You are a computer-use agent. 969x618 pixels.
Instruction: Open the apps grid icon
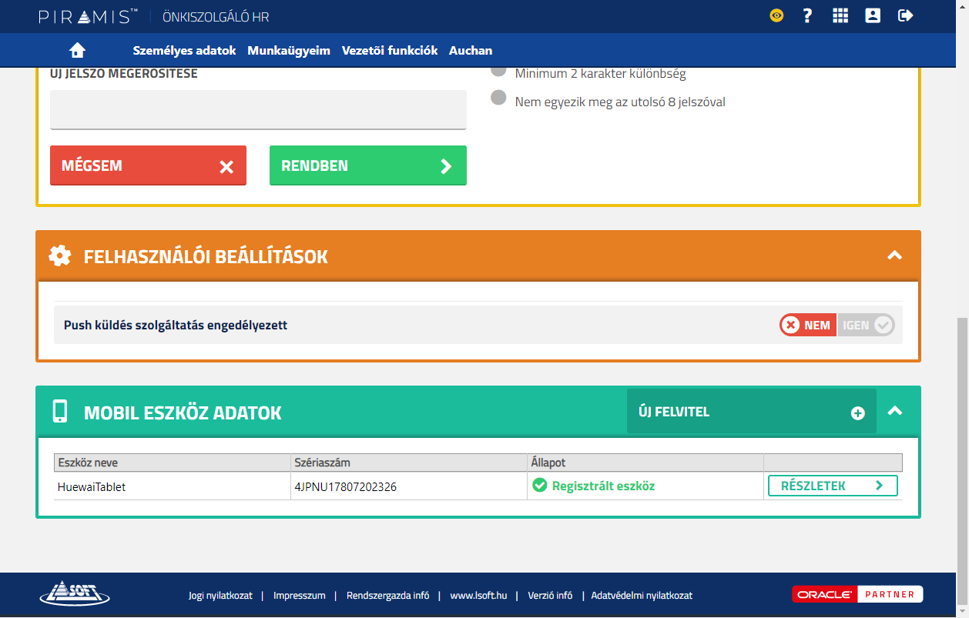tap(840, 15)
